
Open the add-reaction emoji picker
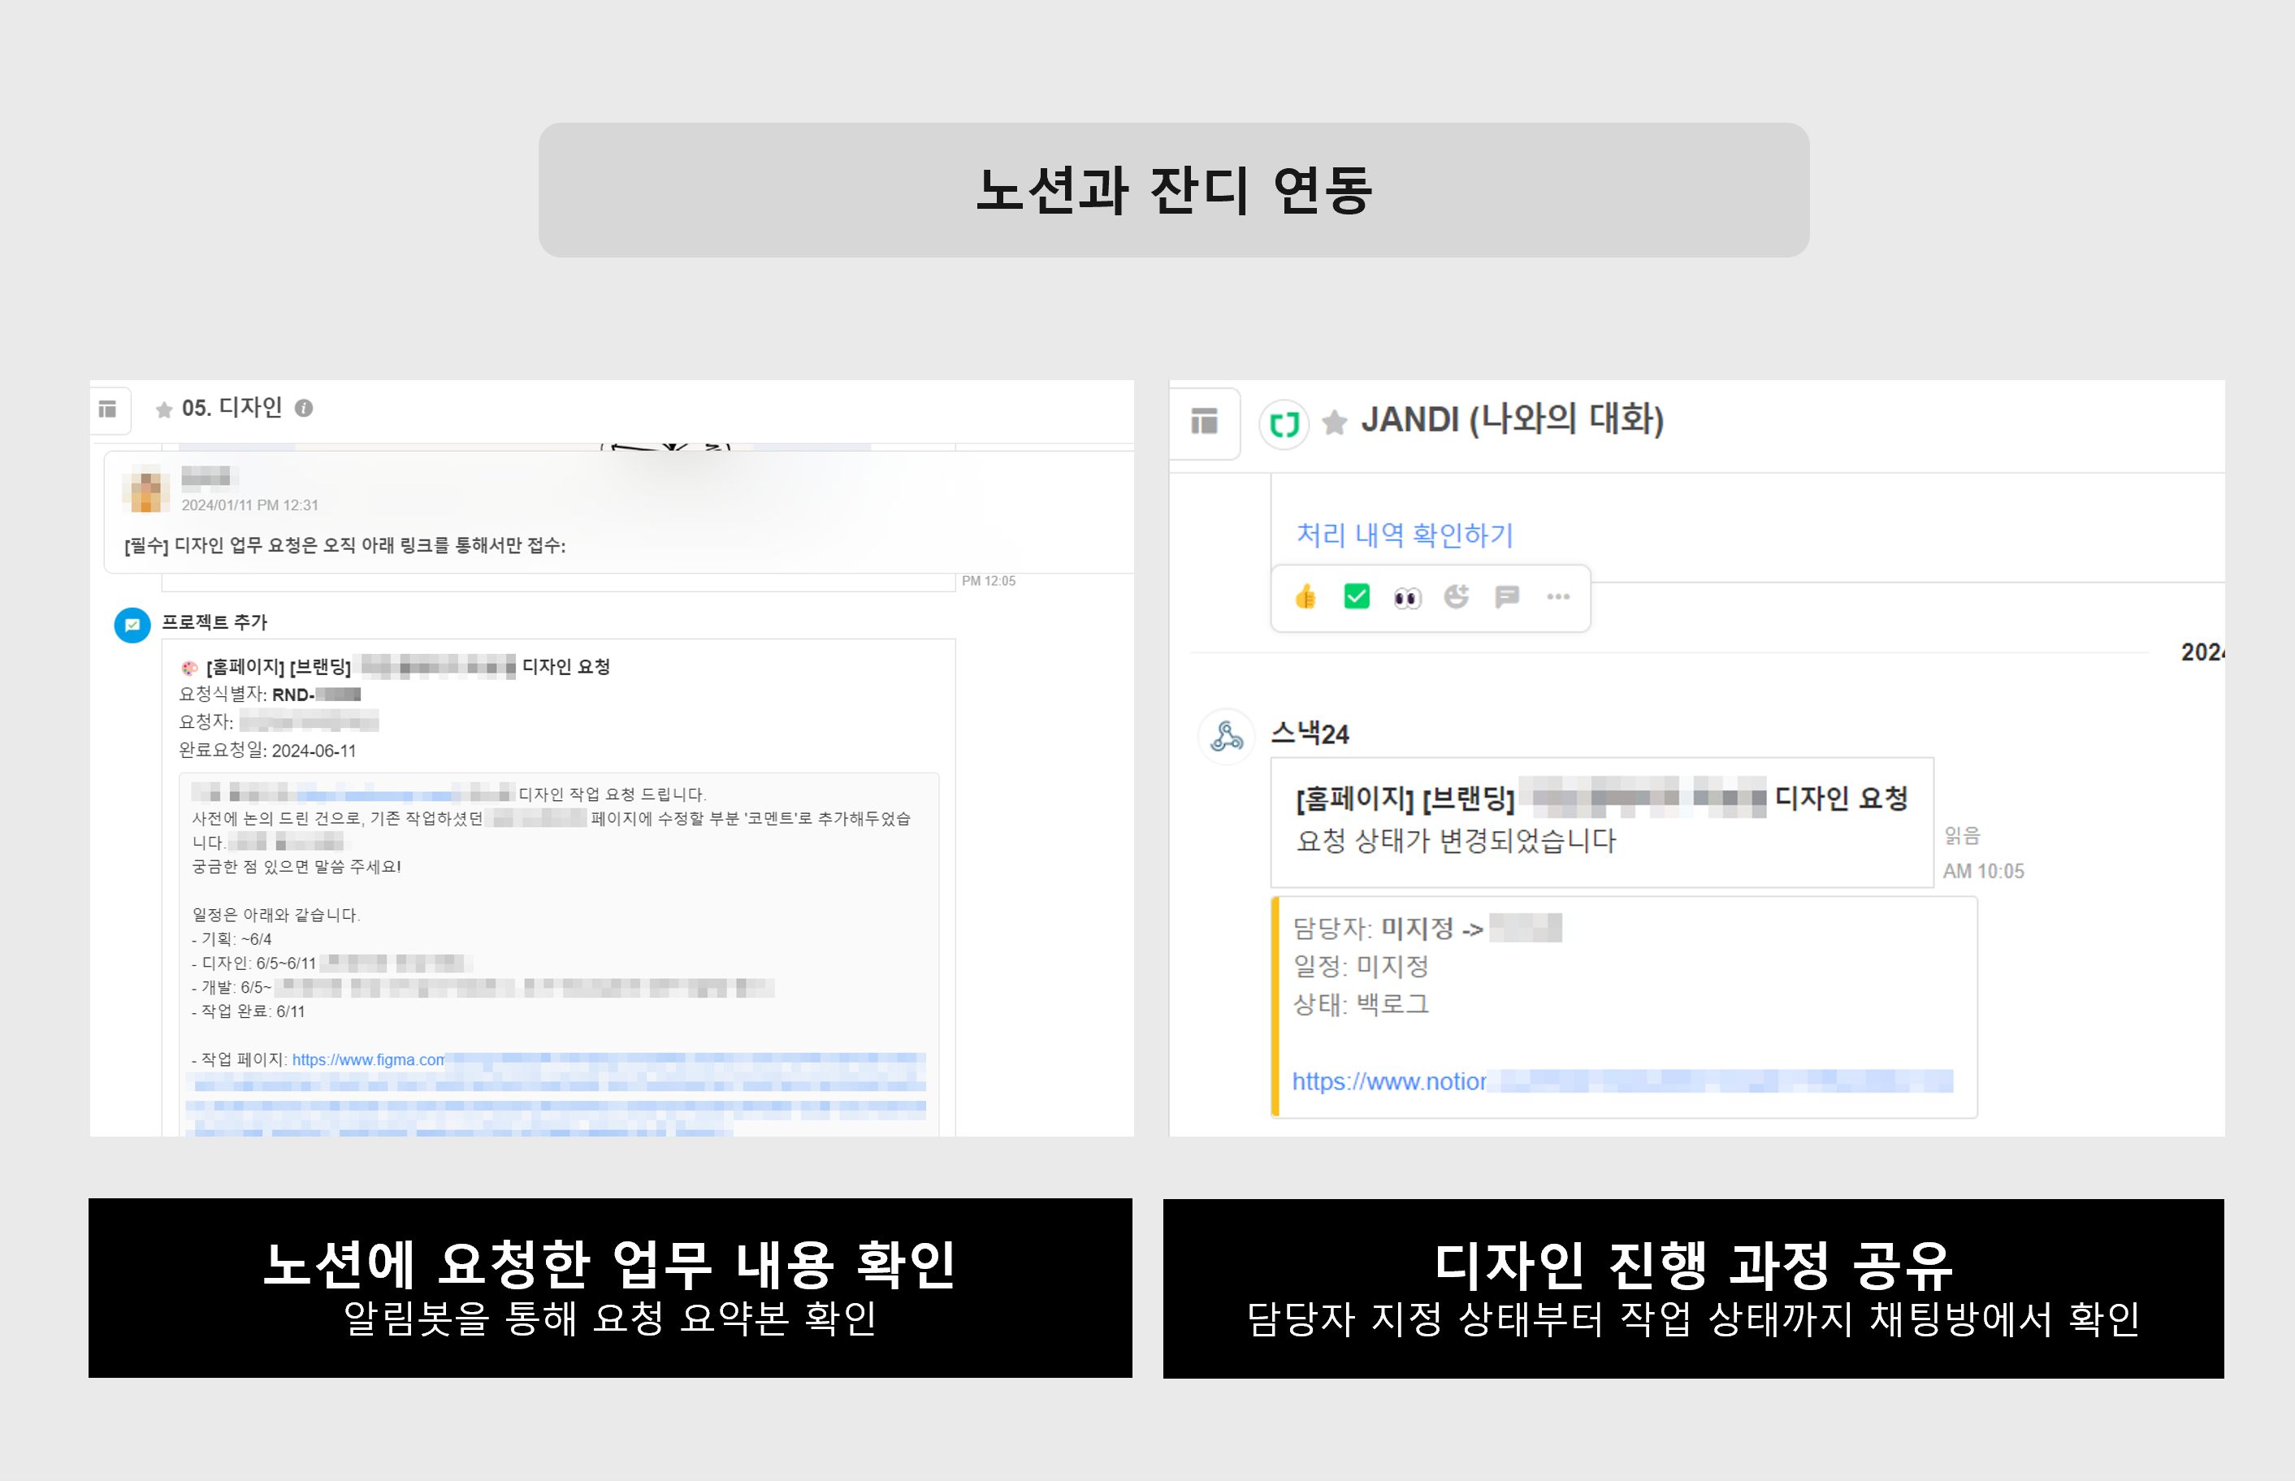1457,597
